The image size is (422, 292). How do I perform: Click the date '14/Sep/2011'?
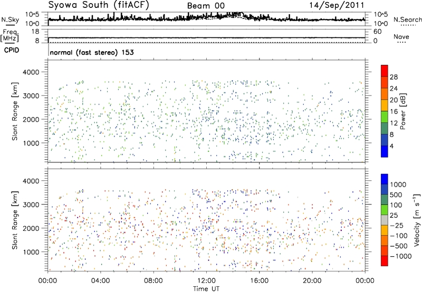(337, 5)
